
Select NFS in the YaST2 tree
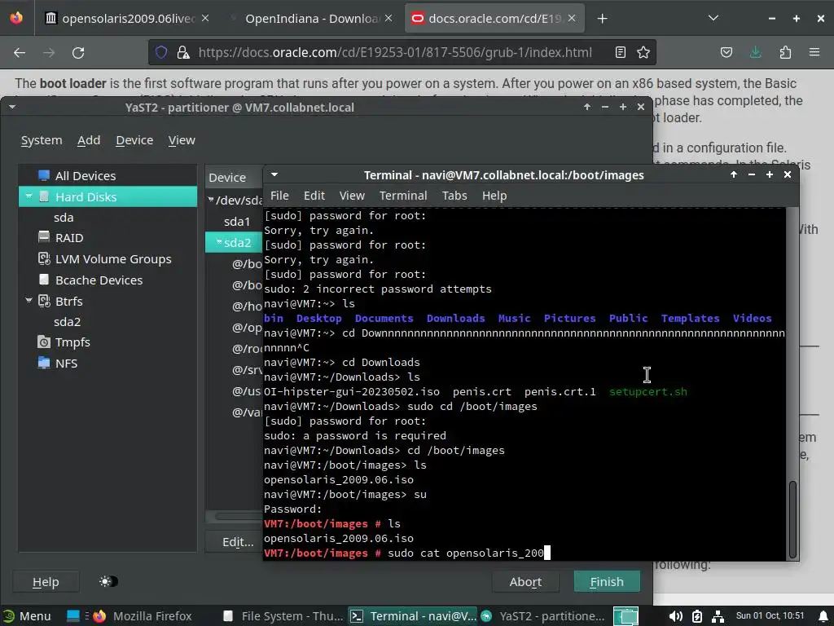point(66,364)
